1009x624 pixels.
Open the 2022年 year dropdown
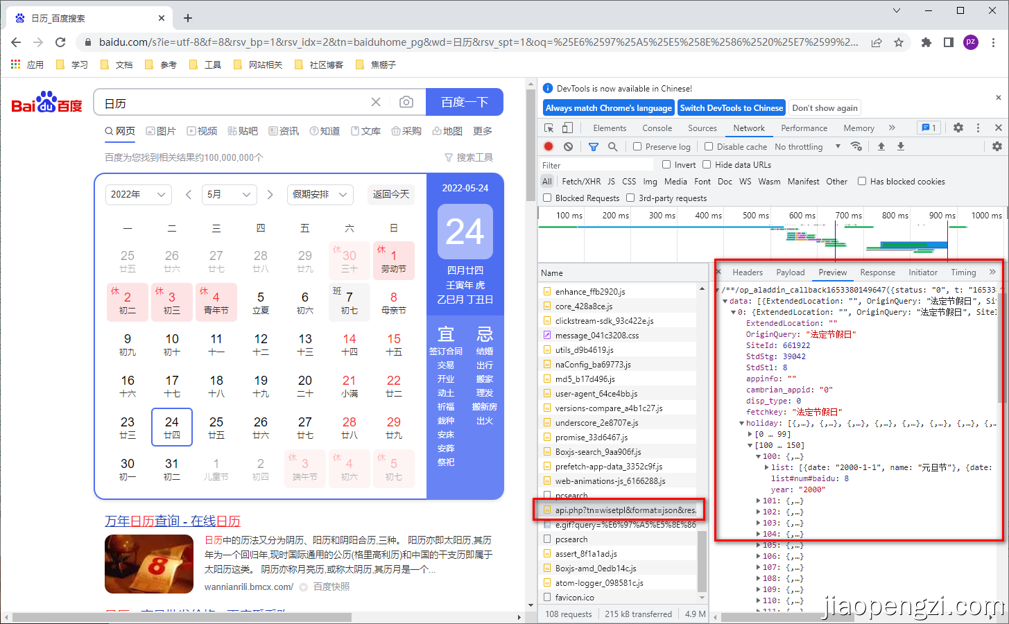pyautogui.click(x=139, y=195)
